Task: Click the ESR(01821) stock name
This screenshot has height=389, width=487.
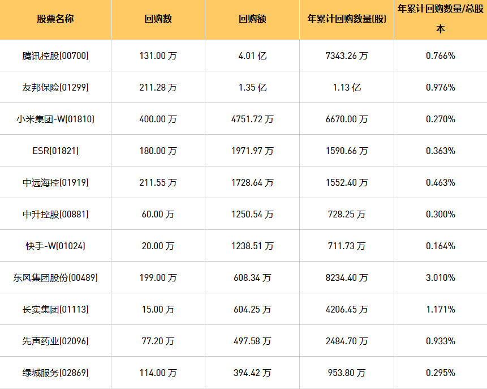Action: [55, 151]
